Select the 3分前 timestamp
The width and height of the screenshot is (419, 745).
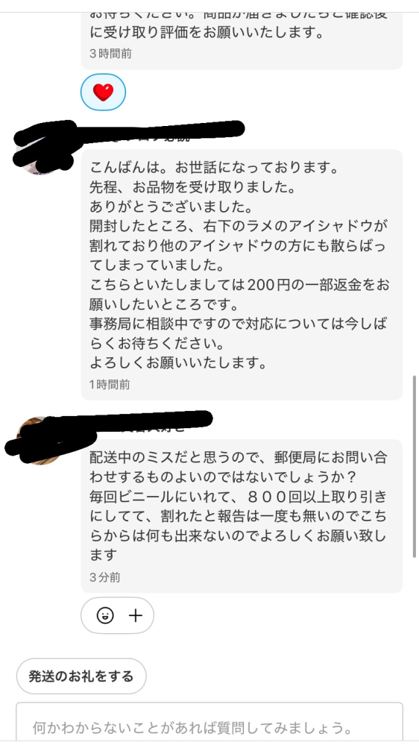click(x=105, y=577)
